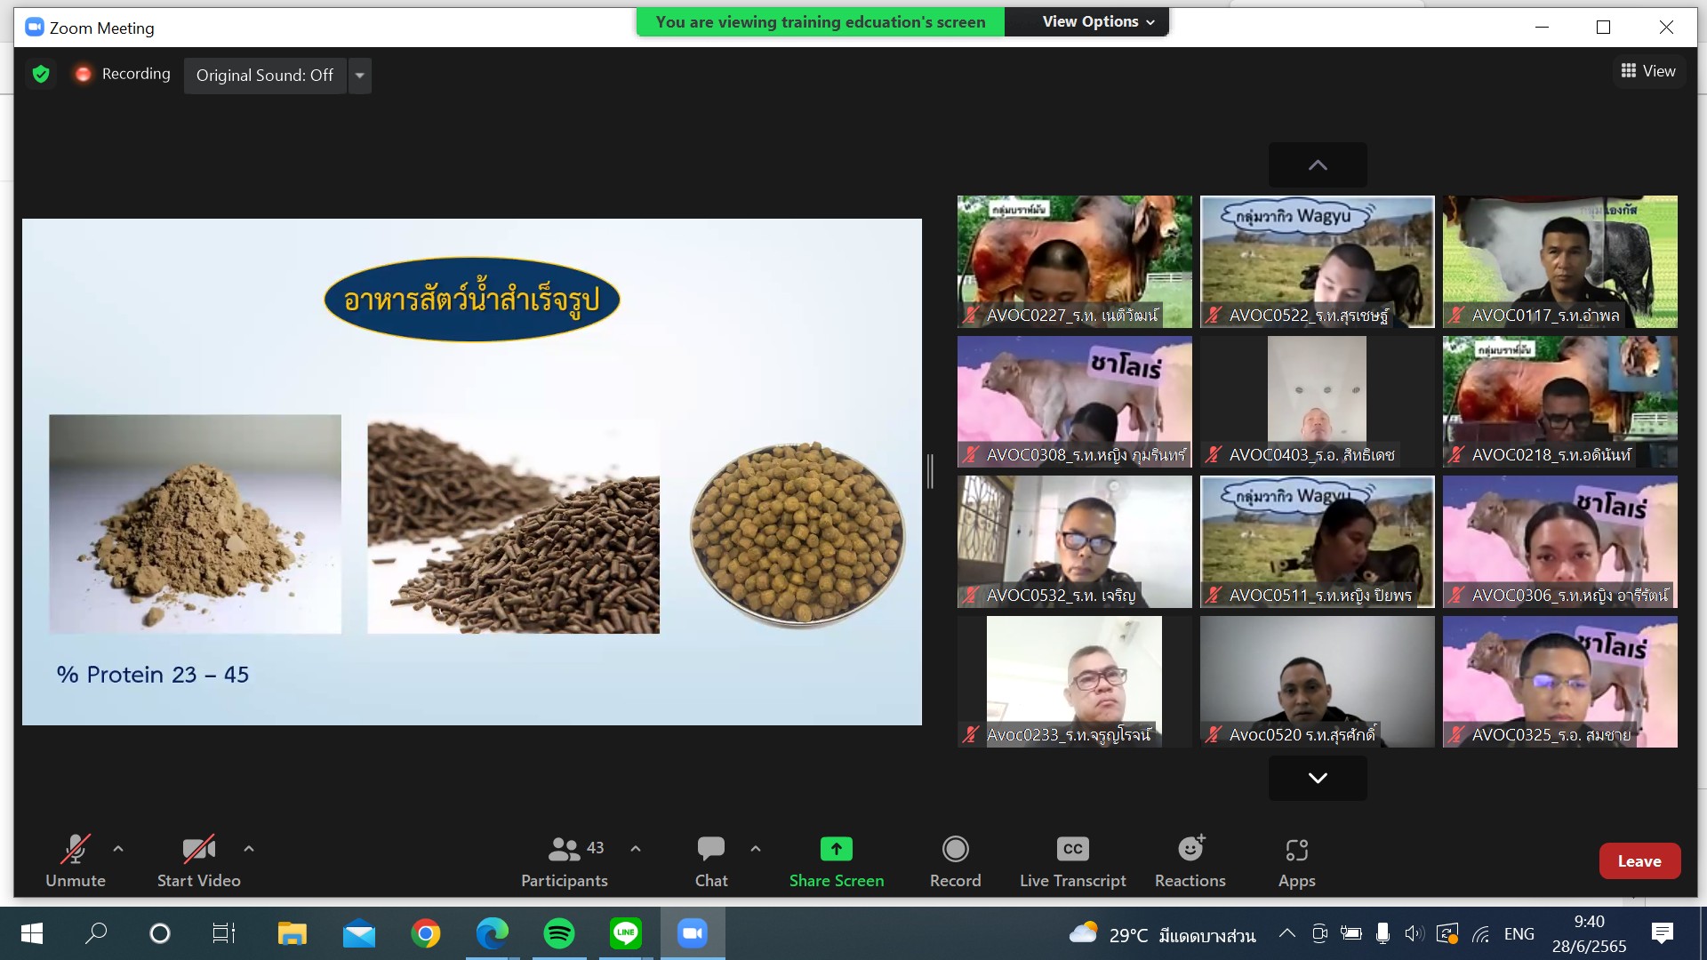Click the screen-sharing notification banner
Viewport: 1707px width, 960px height.
tap(821, 21)
